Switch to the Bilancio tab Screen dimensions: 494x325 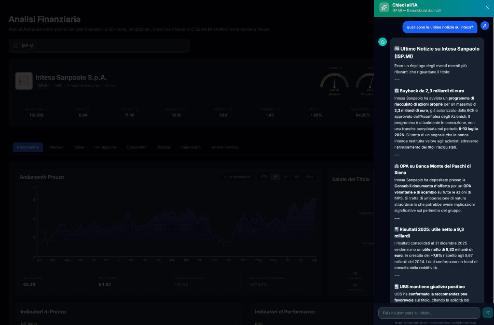pyautogui.click(x=56, y=147)
